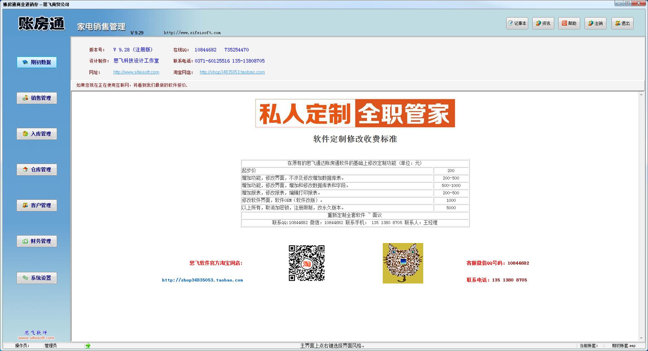Open the 仓库管理 warehouse module
This screenshot has height=351, width=648.
point(37,169)
